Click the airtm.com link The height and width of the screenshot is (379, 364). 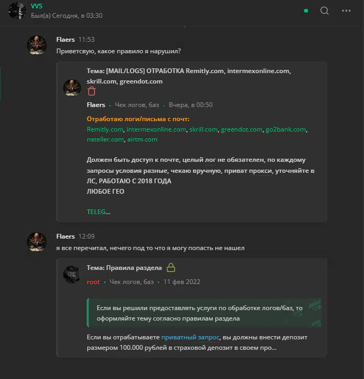[x=142, y=139]
